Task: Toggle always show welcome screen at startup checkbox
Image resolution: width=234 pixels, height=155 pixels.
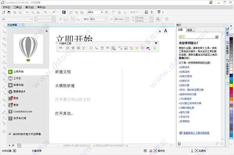Action: click(x=10, y=134)
